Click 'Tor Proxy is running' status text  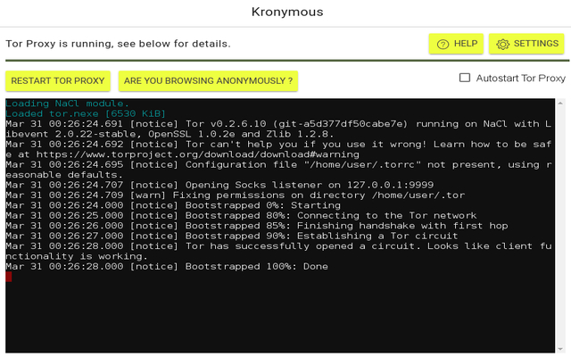(118, 44)
